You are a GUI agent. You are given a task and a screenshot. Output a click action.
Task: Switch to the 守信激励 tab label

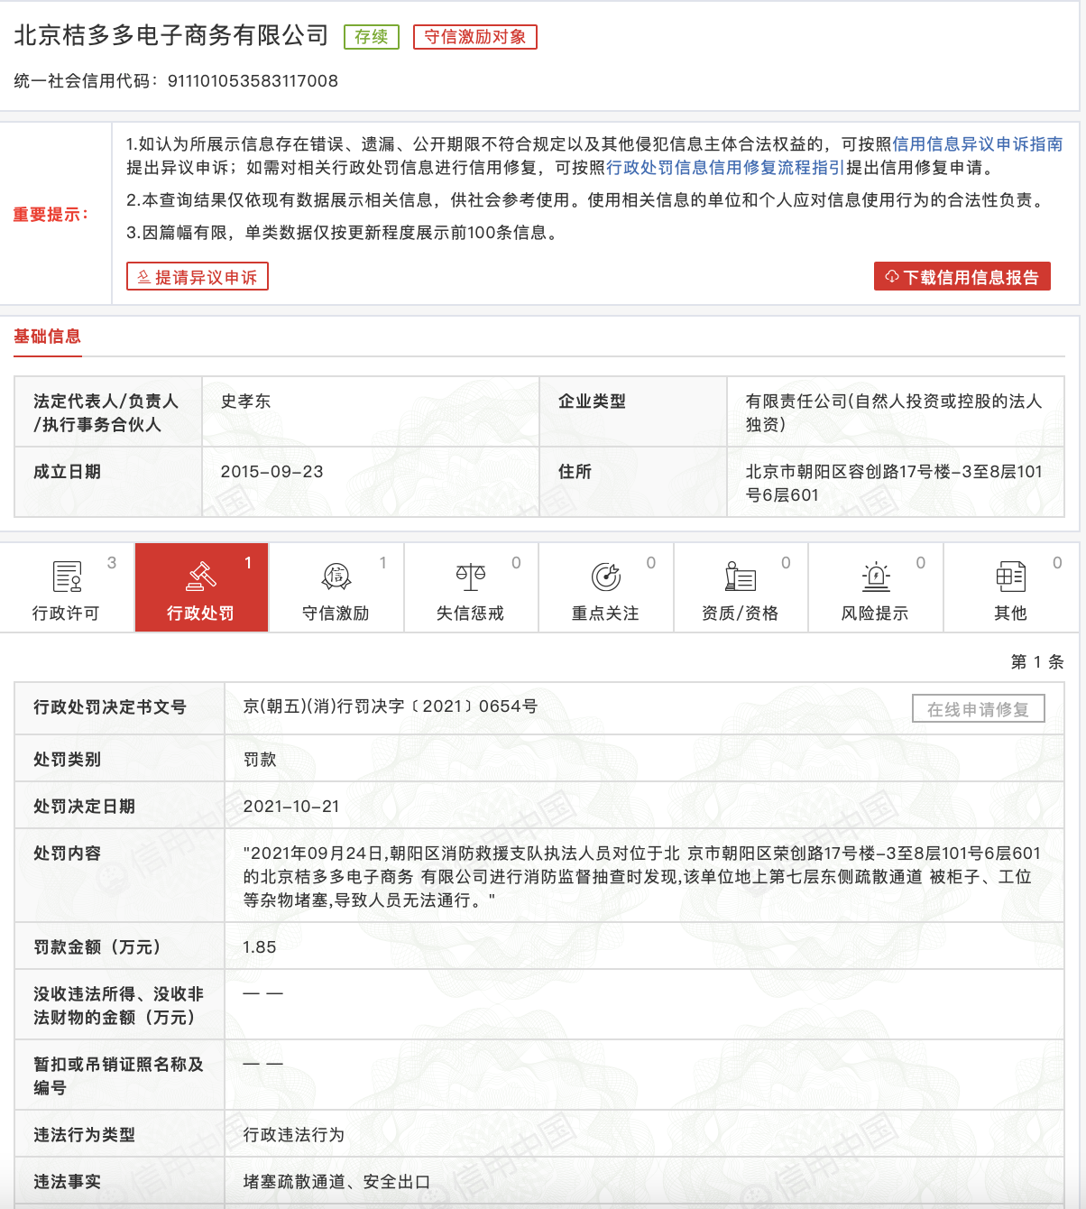(336, 614)
